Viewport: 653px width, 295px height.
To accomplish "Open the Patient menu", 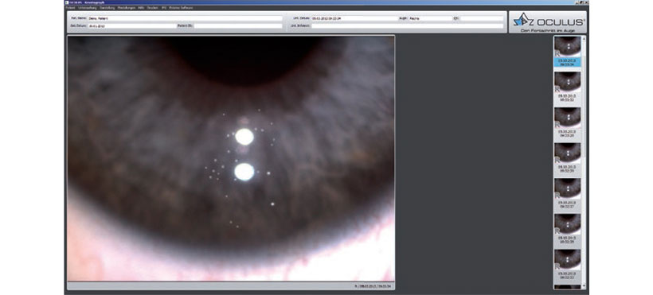I will pos(70,8).
